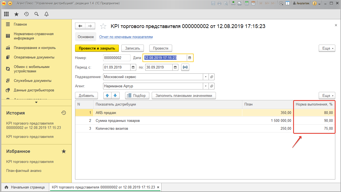The height and width of the screenshot is (192, 341).
Task: Open Favorites star in top toolbar
Action: [x=16, y=14]
